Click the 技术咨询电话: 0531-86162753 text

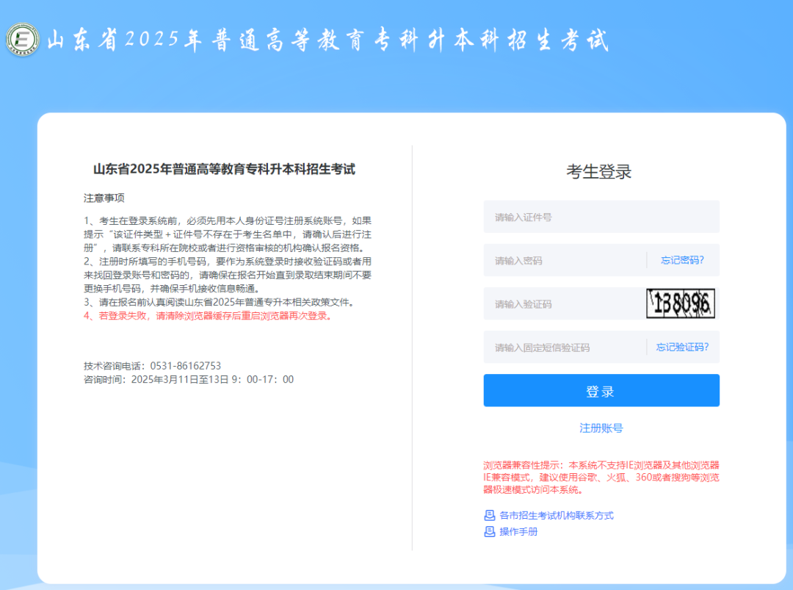[152, 365]
